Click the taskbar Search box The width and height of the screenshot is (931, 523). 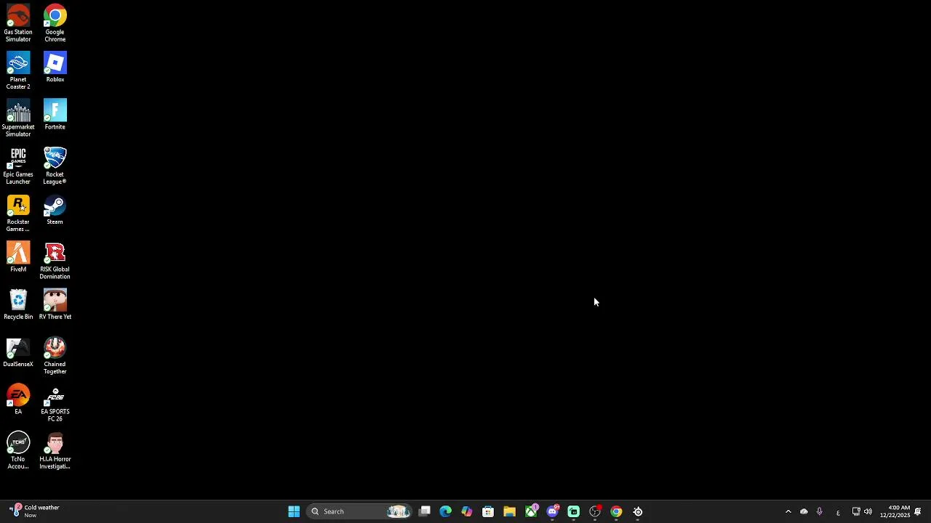[x=359, y=511]
